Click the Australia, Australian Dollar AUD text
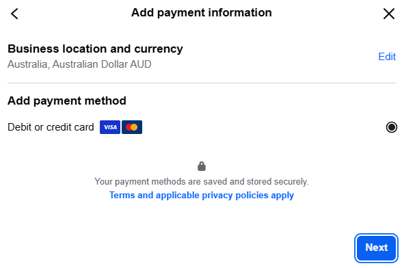Image resolution: width=402 pixels, height=268 pixels. click(x=79, y=64)
